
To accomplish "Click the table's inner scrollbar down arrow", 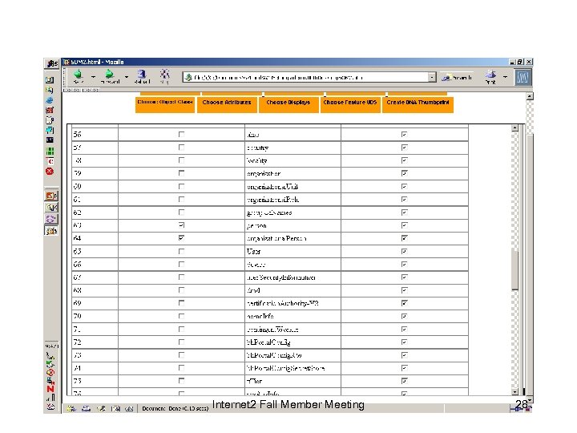I will tap(514, 392).
